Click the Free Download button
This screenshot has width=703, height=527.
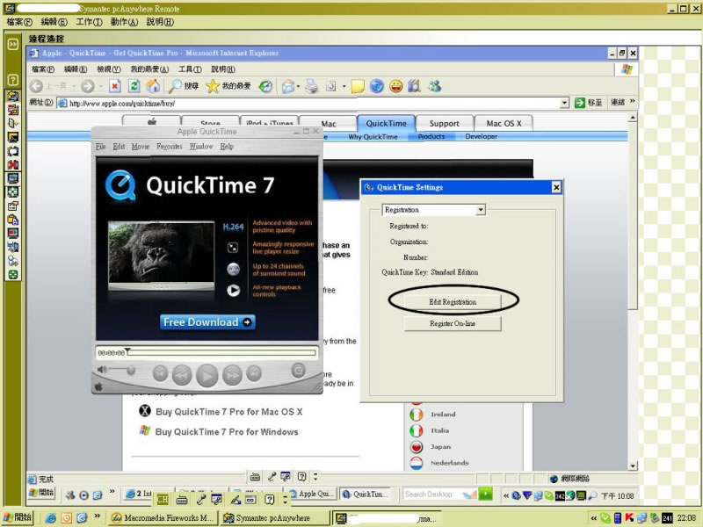[207, 322]
